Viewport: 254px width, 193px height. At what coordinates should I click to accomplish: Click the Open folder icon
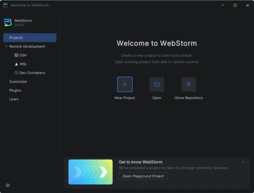coord(156,84)
